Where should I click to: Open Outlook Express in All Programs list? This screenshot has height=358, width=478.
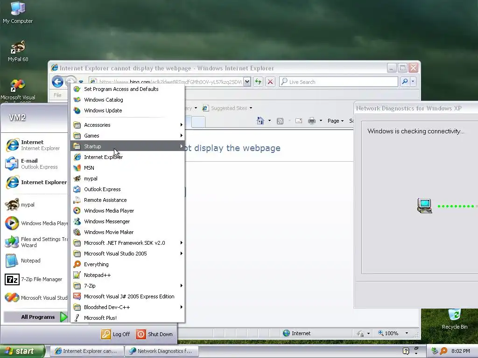pos(127,189)
